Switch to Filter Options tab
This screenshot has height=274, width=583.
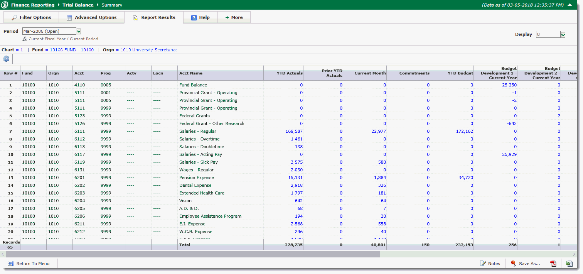(31, 17)
